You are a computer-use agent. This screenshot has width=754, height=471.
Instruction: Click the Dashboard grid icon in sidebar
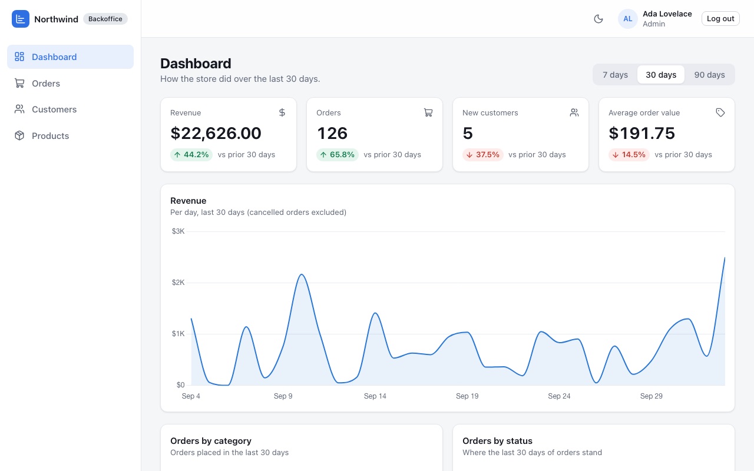pos(19,57)
